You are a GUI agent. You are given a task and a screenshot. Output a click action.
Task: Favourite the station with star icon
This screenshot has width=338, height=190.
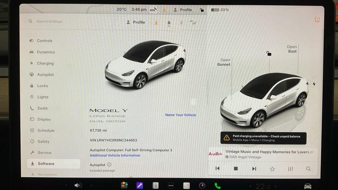pyautogui.click(x=272, y=169)
